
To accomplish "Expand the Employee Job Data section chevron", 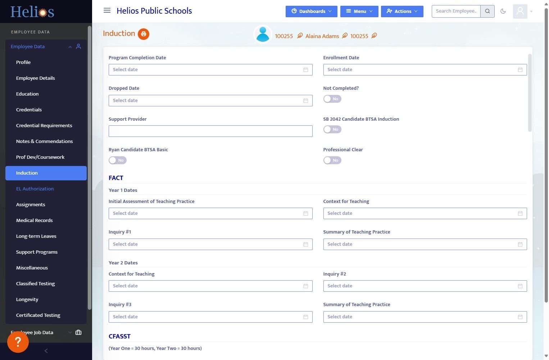I will [70, 332].
